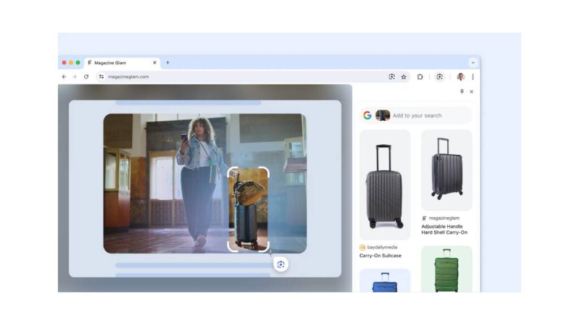Pin the Lens side panel
This screenshot has height=325, width=579.
461,91
